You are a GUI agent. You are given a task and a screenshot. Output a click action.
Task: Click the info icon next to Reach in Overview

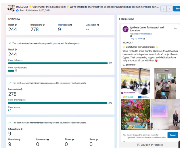click(16, 25)
